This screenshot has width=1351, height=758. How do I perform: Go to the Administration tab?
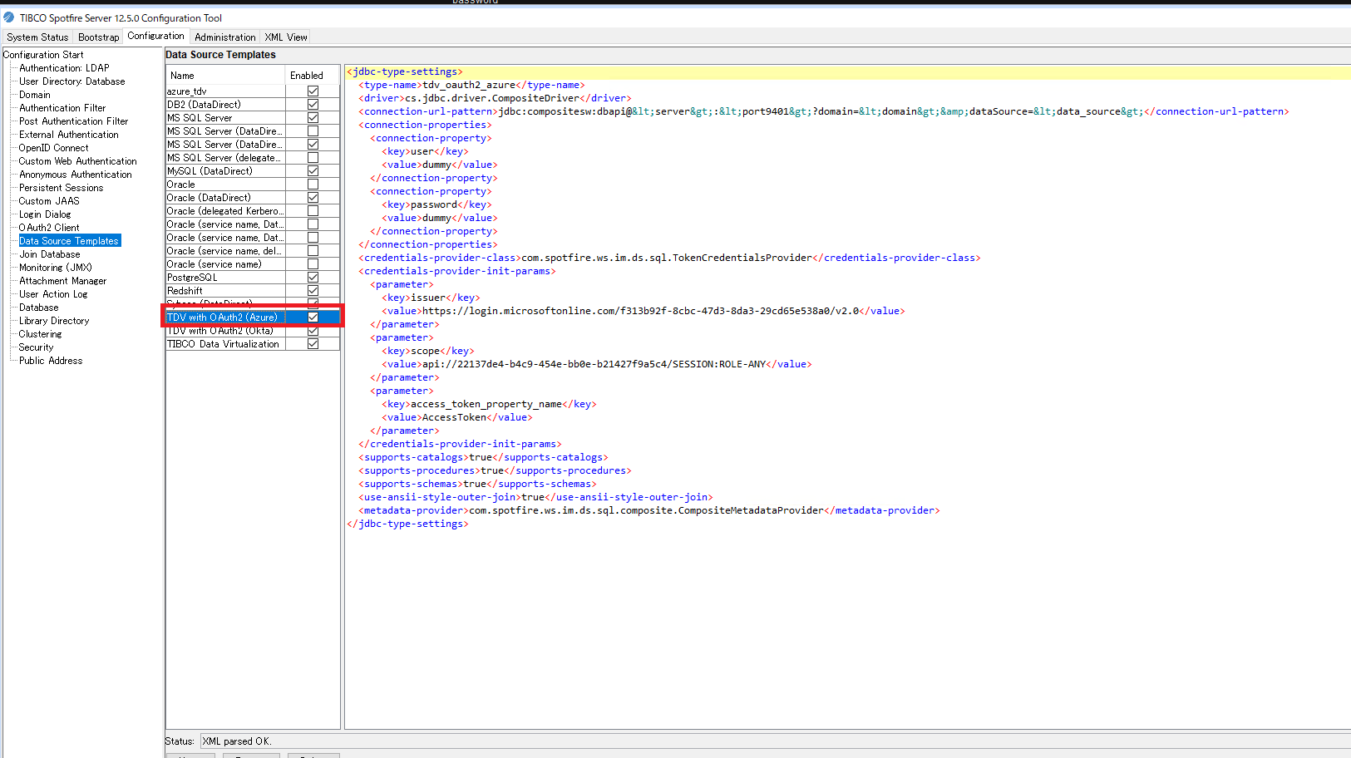(224, 37)
